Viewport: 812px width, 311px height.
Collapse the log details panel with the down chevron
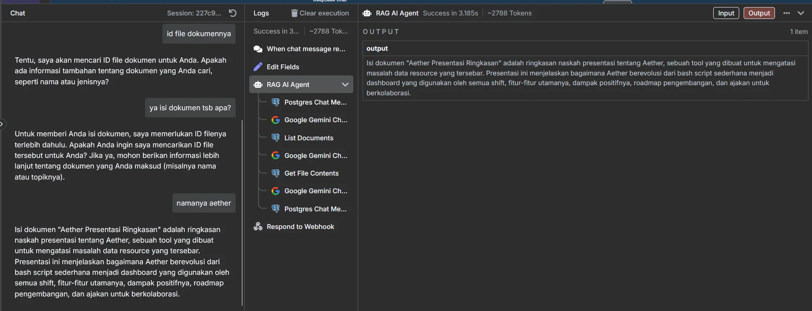pos(801,13)
